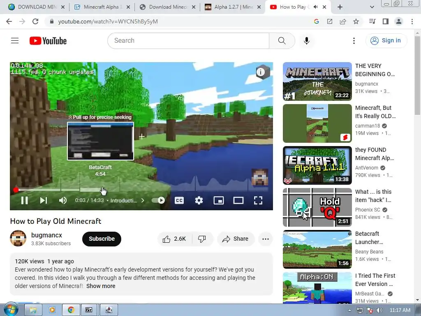Screen dimensions: 421x316
Task: Start voice search with microphone
Action: click(307, 41)
